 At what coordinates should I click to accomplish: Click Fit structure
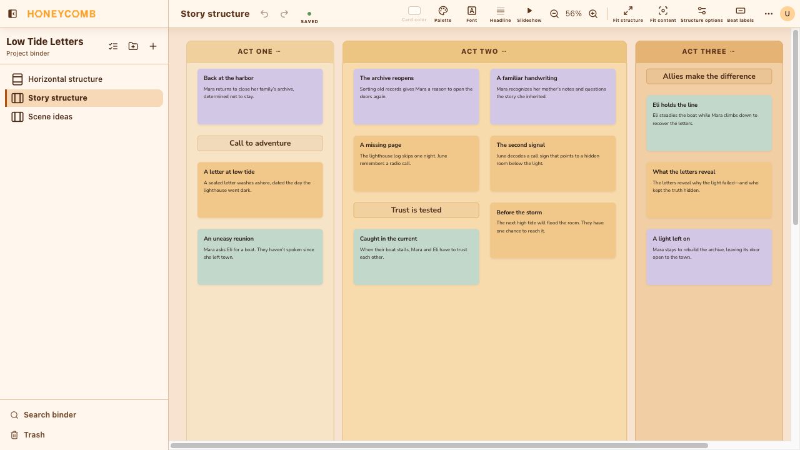[x=628, y=14]
